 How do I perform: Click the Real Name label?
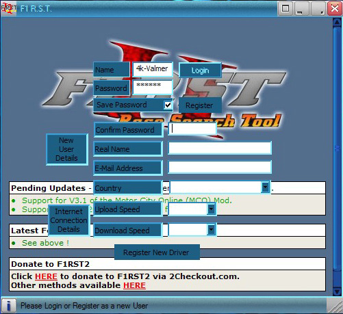pyautogui.click(x=128, y=149)
